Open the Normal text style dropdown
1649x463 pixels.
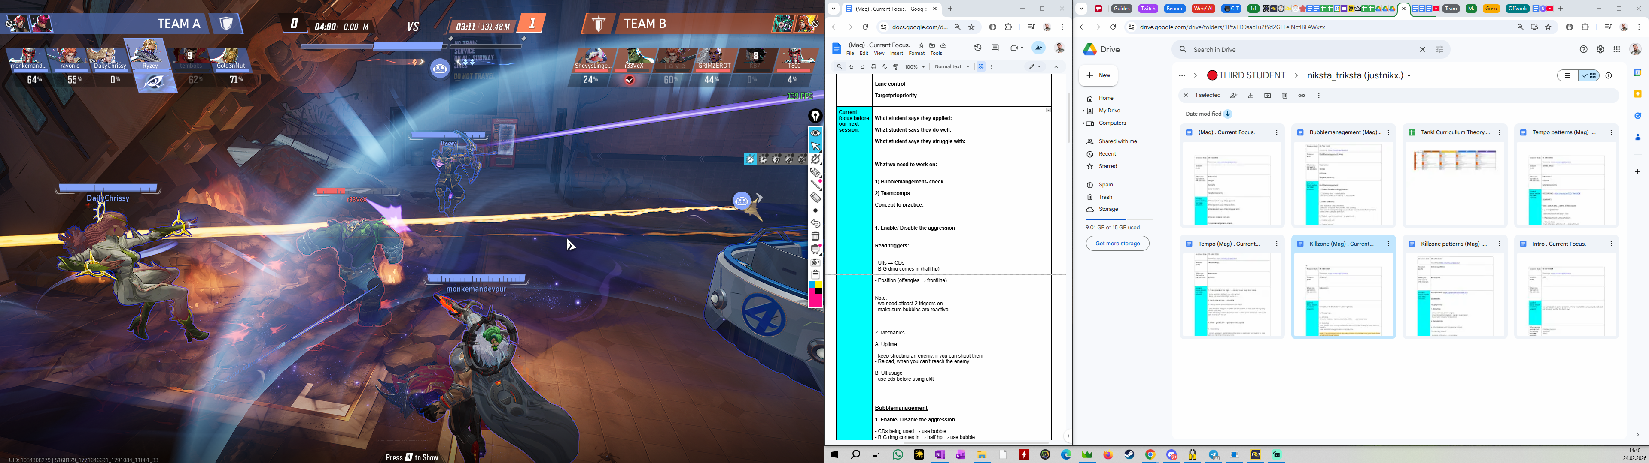pos(952,66)
